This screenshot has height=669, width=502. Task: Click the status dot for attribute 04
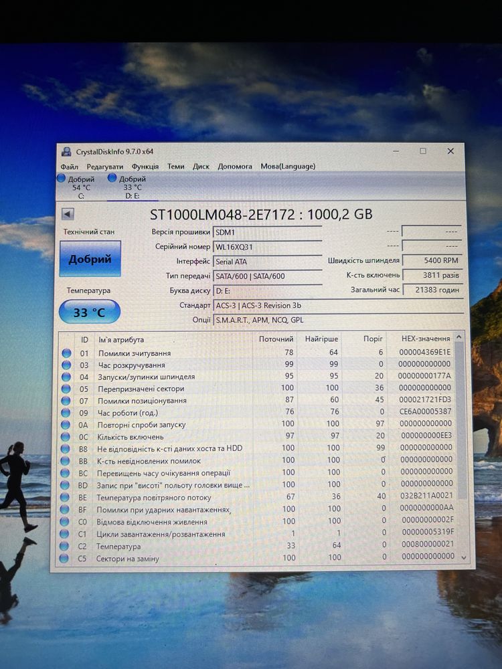point(66,377)
